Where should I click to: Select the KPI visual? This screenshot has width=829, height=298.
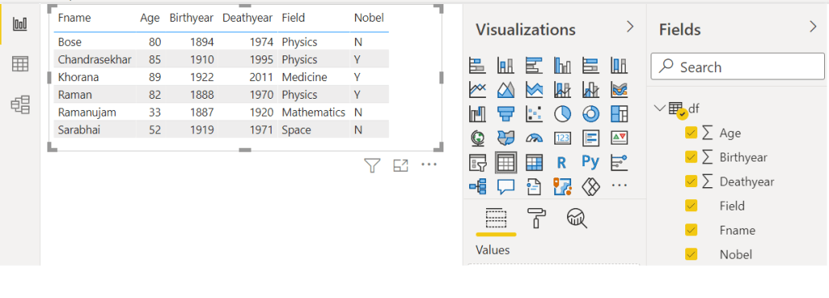pyautogui.click(x=619, y=138)
